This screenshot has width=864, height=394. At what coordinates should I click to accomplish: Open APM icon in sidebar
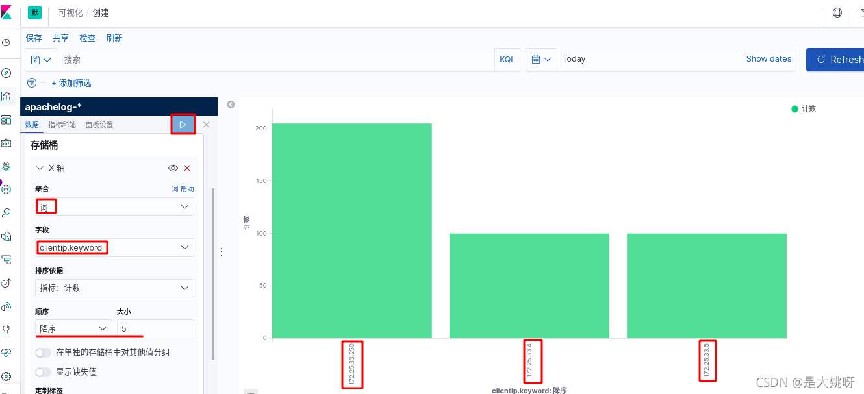point(6,260)
